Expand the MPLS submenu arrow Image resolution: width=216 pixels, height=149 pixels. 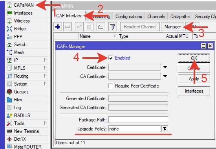click(x=45, y=68)
